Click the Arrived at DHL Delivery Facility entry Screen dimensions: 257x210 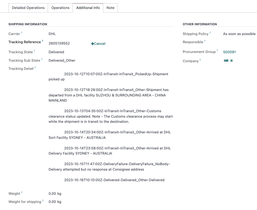110,151
